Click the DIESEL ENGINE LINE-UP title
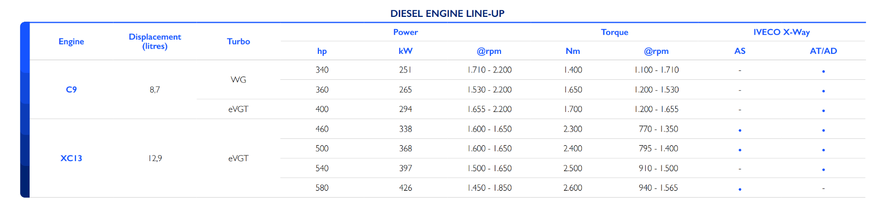896x215 pixels. coord(447,14)
